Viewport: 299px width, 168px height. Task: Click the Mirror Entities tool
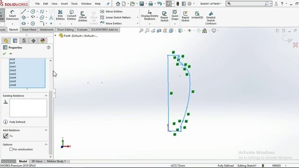point(112,11)
